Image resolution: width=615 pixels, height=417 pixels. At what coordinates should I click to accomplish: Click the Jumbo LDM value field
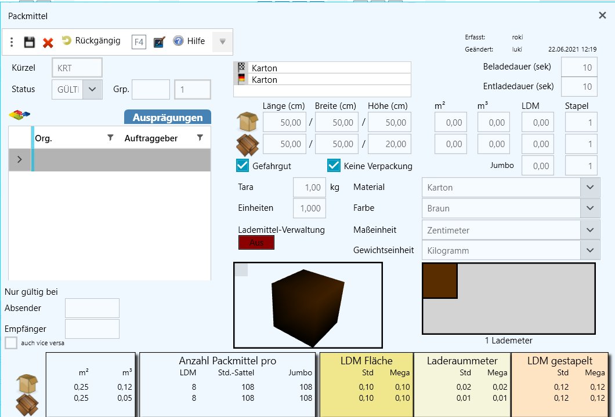(537, 166)
